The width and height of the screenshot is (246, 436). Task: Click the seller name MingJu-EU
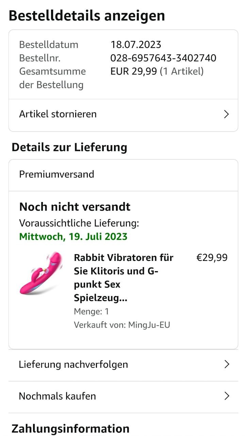149,325
